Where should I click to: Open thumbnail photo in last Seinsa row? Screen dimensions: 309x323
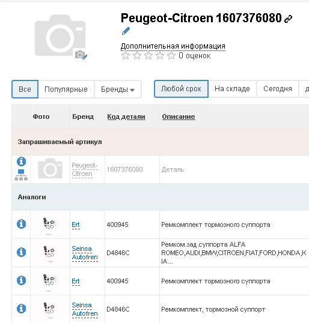click(50, 309)
